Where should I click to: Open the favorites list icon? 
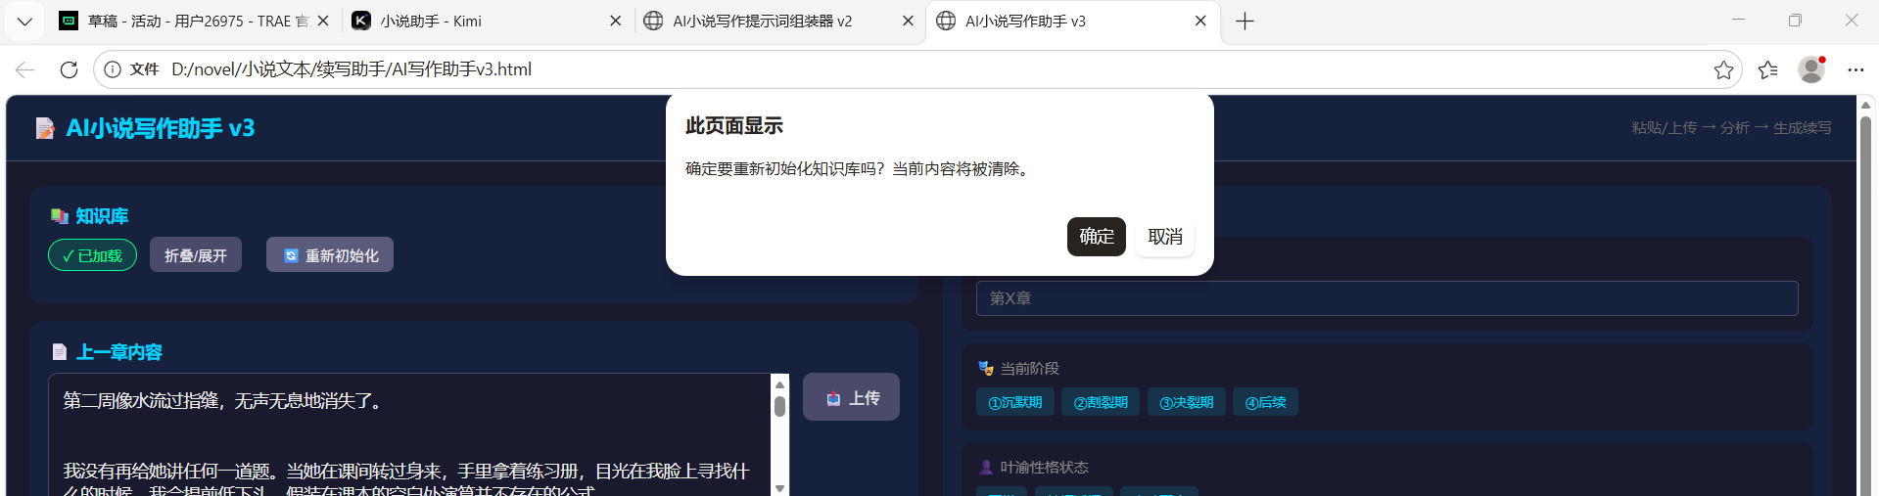1767,69
